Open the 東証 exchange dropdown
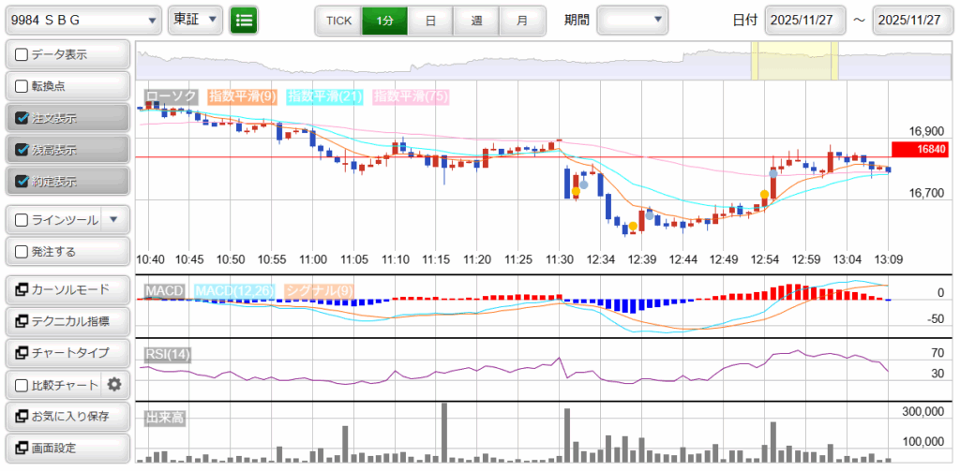The height and width of the screenshot is (471, 960). tap(196, 20)
